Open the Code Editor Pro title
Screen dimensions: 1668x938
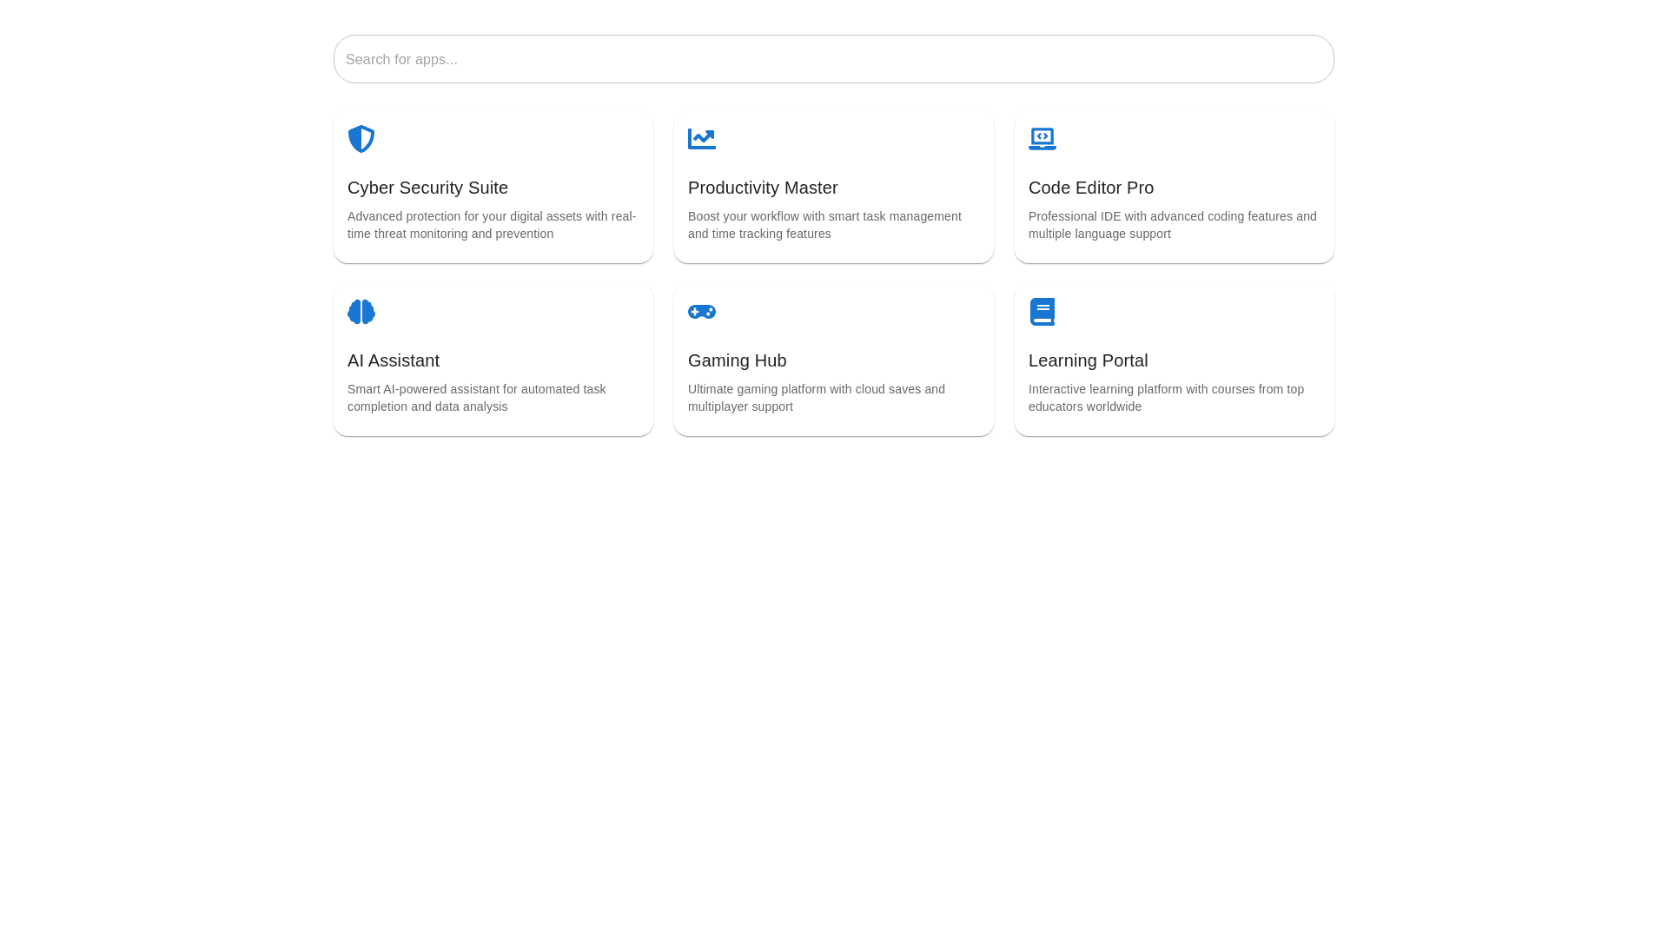(x=1091, y=188)
